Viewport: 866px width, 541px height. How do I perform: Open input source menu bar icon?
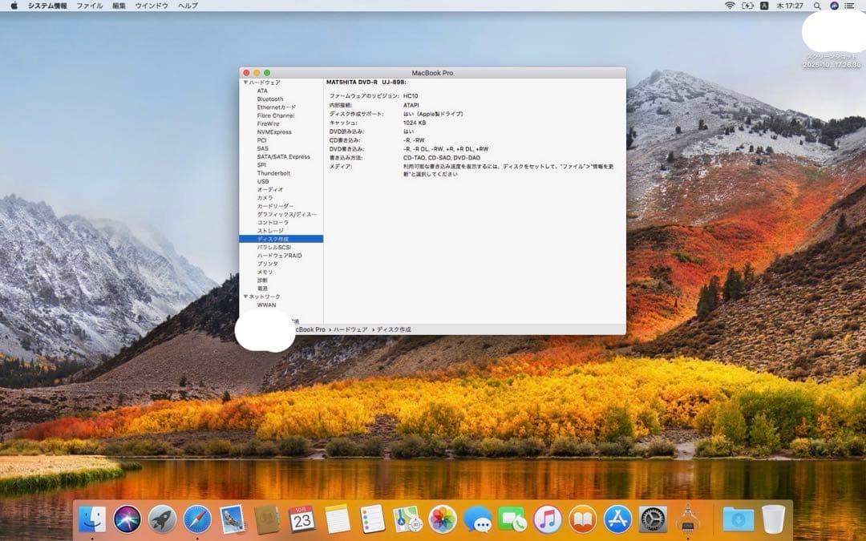(x=764, y=6)
